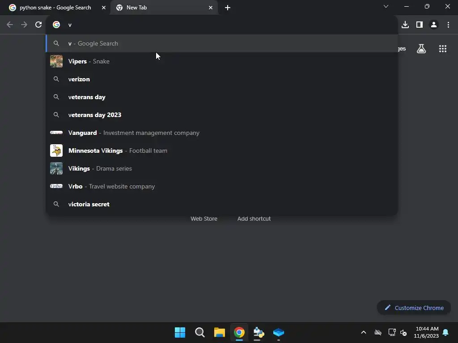
Task: Click the Vrbo logo thumbnail
Action: pos(56,186)
